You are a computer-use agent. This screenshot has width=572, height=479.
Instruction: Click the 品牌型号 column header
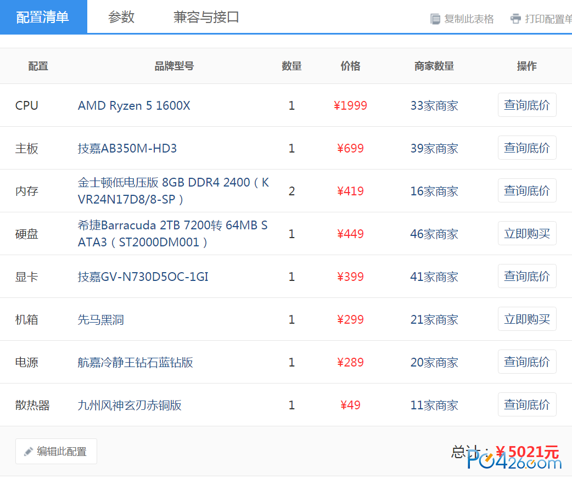[174, 66]
